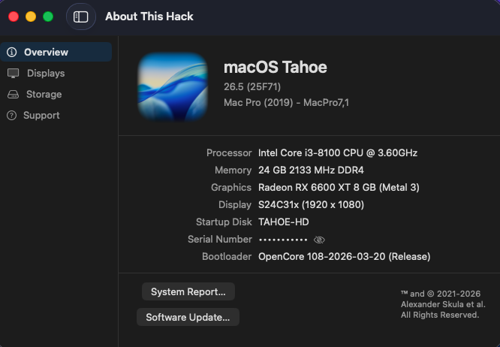Click the hidden serial number dots
Image resolution: width=500 pixels, height=347 pixels.
(283, 240)
